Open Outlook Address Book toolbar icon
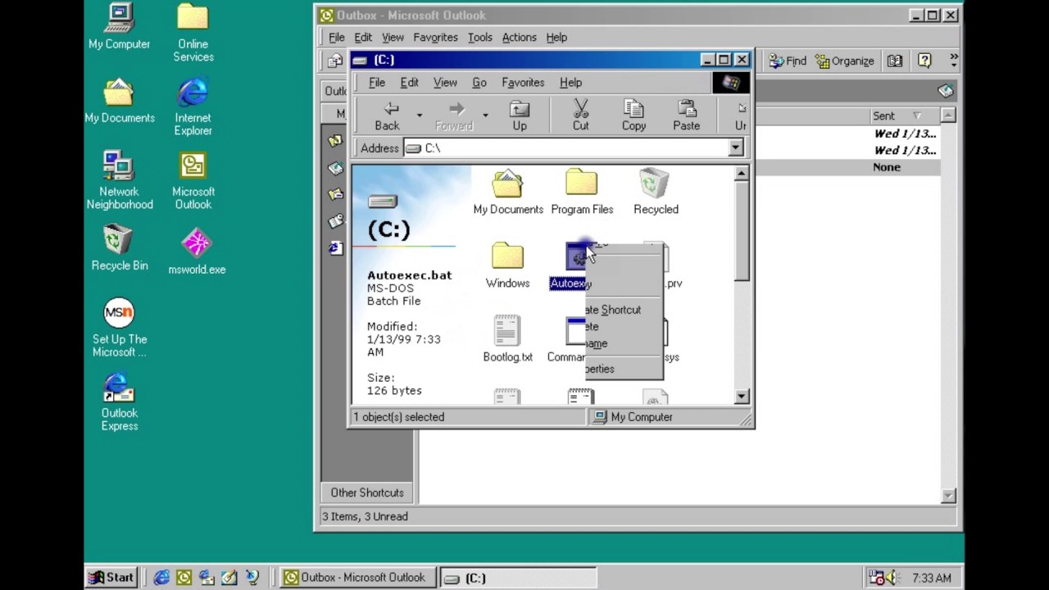The image size is (1049, 590). tap(895, 61)
